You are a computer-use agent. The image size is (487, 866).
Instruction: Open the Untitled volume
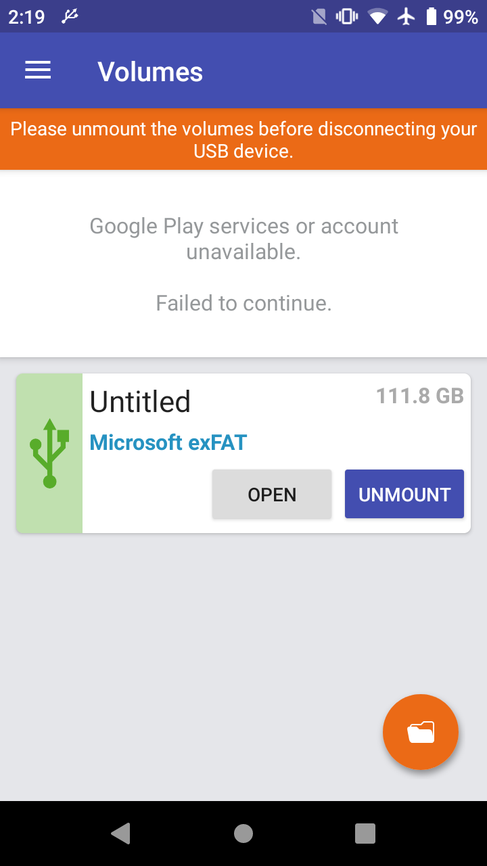(272, 494)
